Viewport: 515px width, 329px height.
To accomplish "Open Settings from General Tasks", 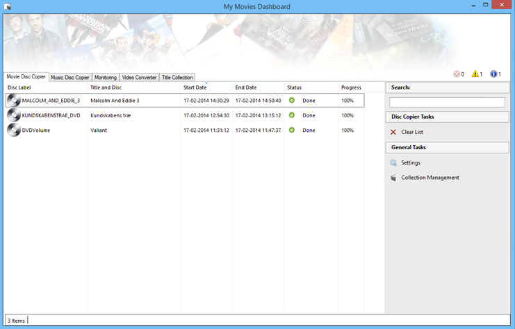I will coord(411,162).
